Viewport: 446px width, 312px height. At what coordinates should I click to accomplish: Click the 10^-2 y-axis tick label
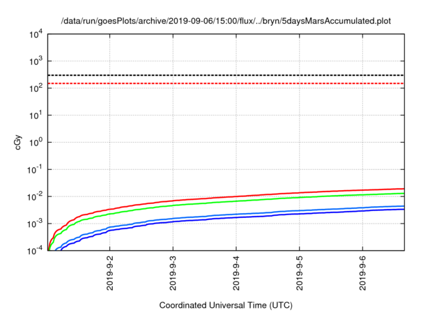[x=35, y=197]
